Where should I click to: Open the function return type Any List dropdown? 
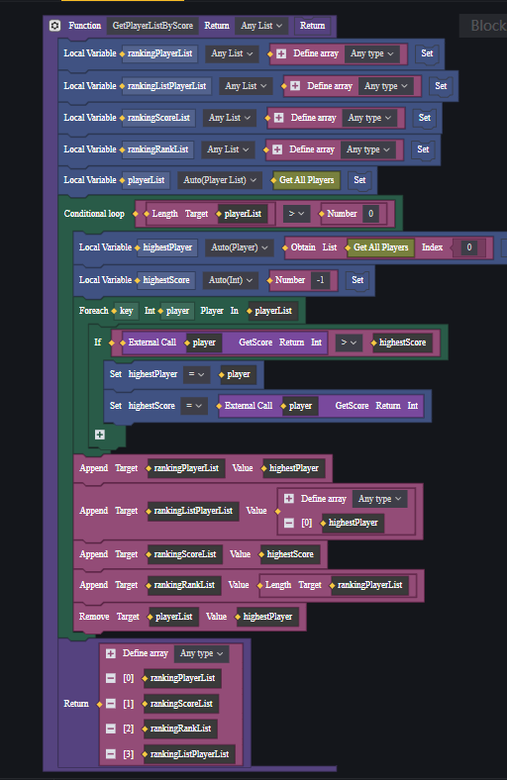click(x=261, y=26)
